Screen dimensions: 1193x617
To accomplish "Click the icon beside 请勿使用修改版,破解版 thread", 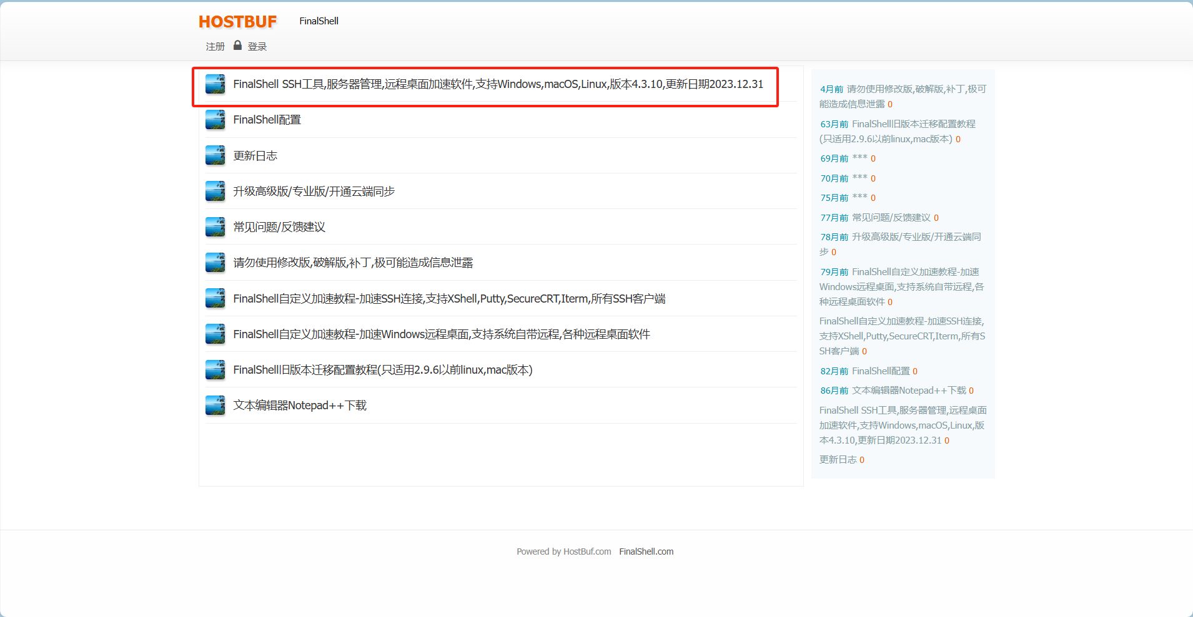I will pos(215,263).
